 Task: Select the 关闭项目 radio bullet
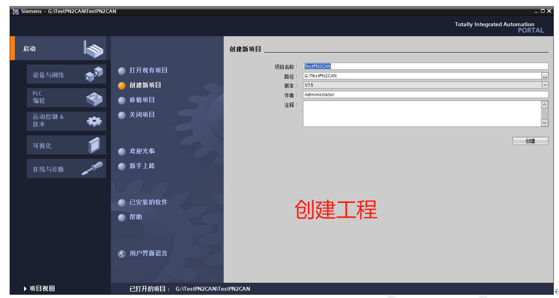(122, 115)
